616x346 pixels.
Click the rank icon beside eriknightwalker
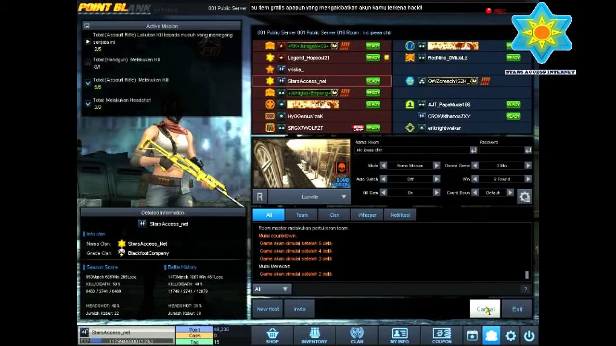(x=410, y=128)
